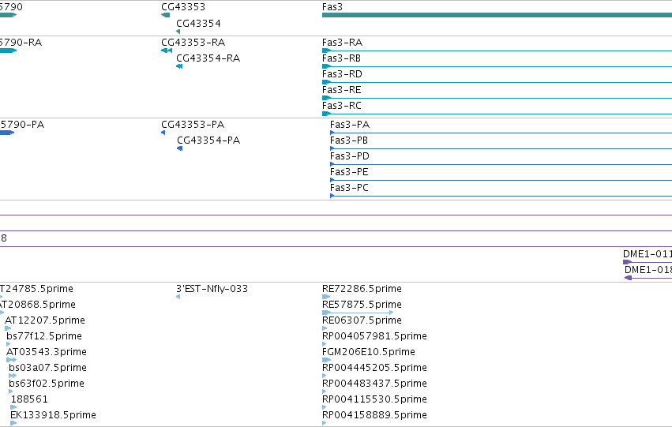Click the 188561 feature label
Image resolution: width=672 pixels, height=427 pixels.
click(x=29, y=399)
